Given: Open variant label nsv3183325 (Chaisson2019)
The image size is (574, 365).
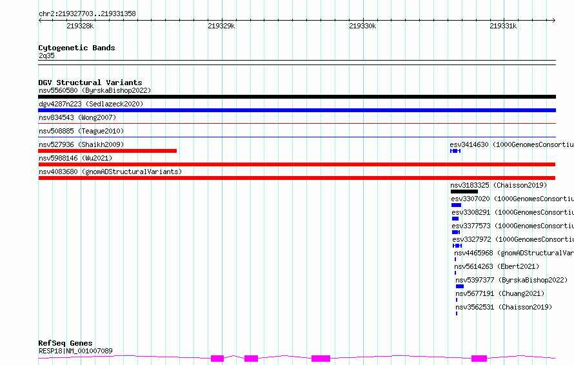Looking at the screenshot, I should tap(499, 185).
